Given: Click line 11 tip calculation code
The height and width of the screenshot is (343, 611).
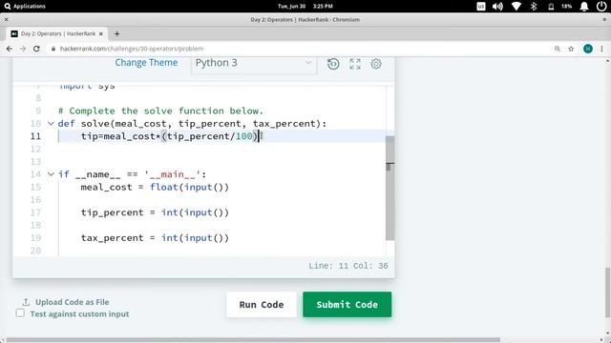Looking at the screenshot, I should (x=170, y=136).
